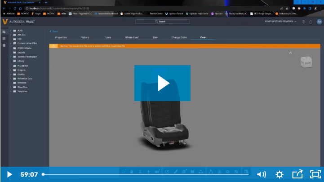Viewport: 324px width, 182px height.
Task: Expand the Projects folder
Action: 11,70
